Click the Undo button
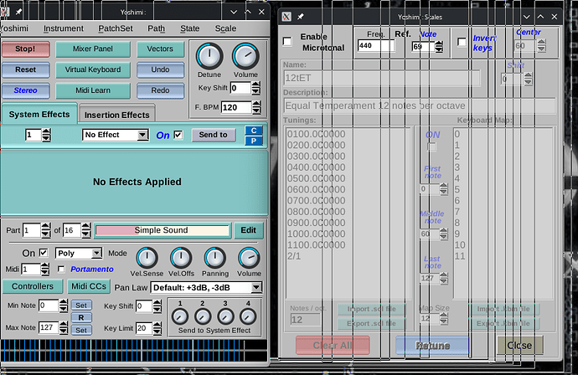Image resolution: width=578 pixels, height=375 pixels. (x=160, y=69)
